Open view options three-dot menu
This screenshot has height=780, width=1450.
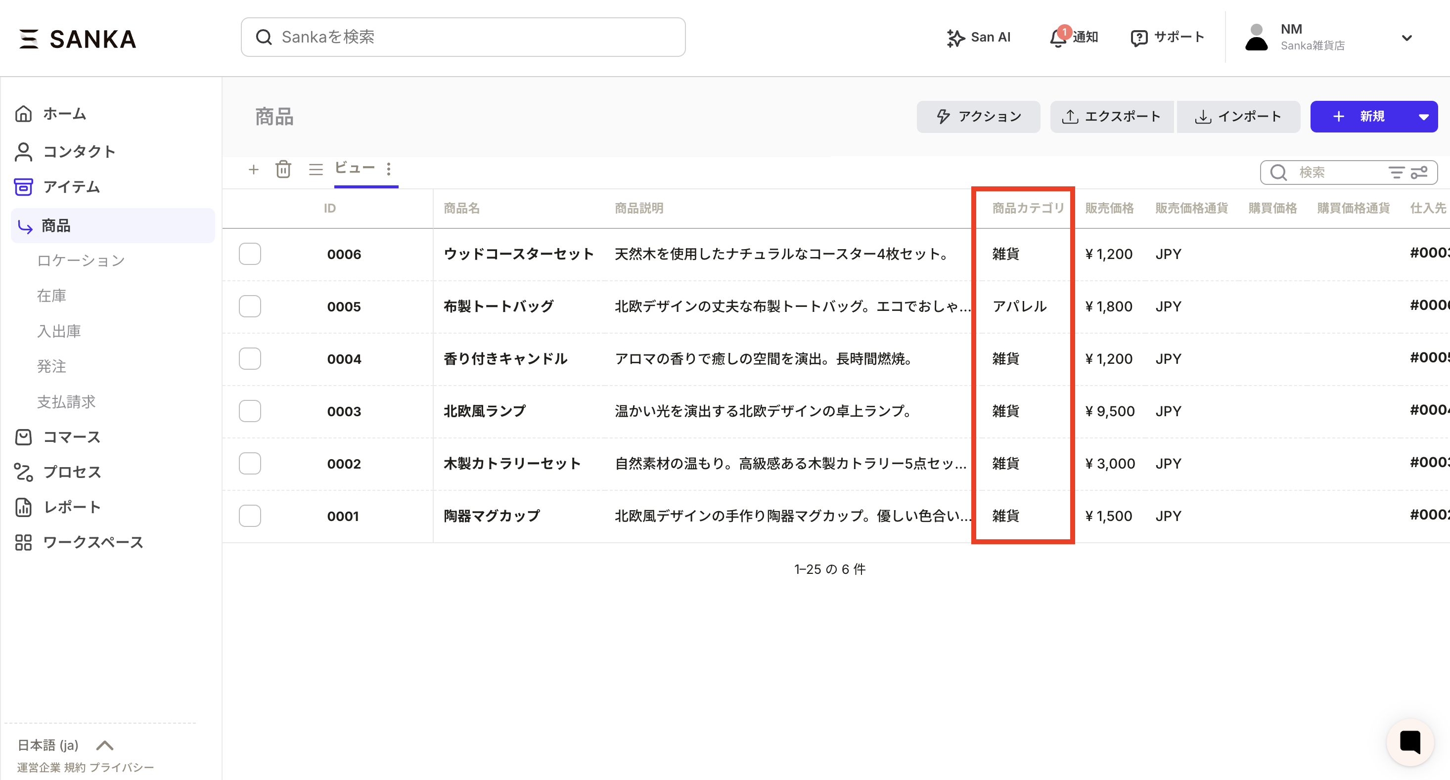click(x=388, y=169)
